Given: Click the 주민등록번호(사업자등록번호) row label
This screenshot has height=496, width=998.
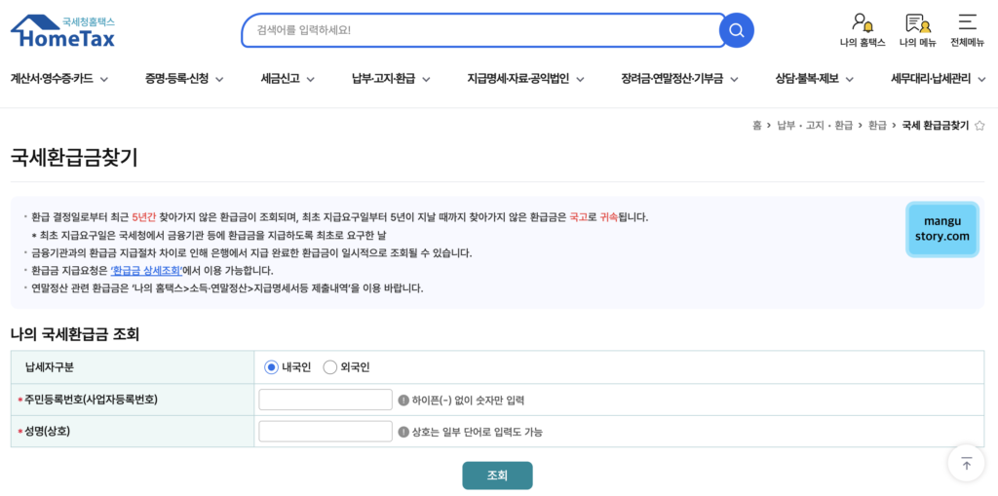Looking at the screenshot, I should pos(91,400).
